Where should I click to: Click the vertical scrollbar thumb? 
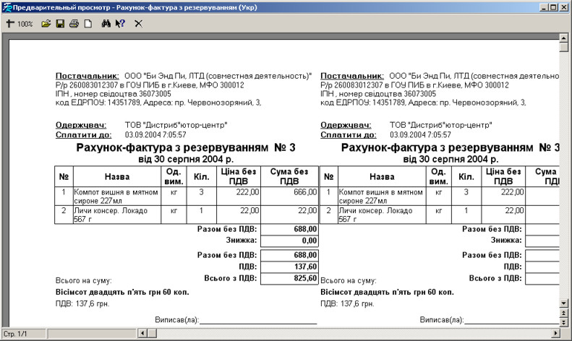coord(564,47)
